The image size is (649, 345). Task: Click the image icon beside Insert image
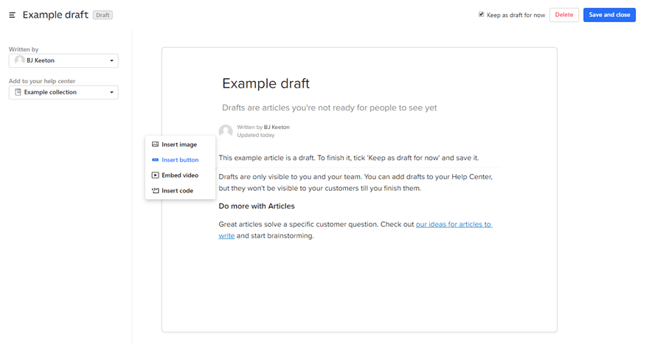coord(155,144)
